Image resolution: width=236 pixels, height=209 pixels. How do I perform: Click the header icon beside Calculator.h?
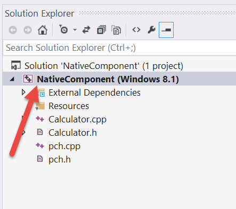[x=40, y=132]
